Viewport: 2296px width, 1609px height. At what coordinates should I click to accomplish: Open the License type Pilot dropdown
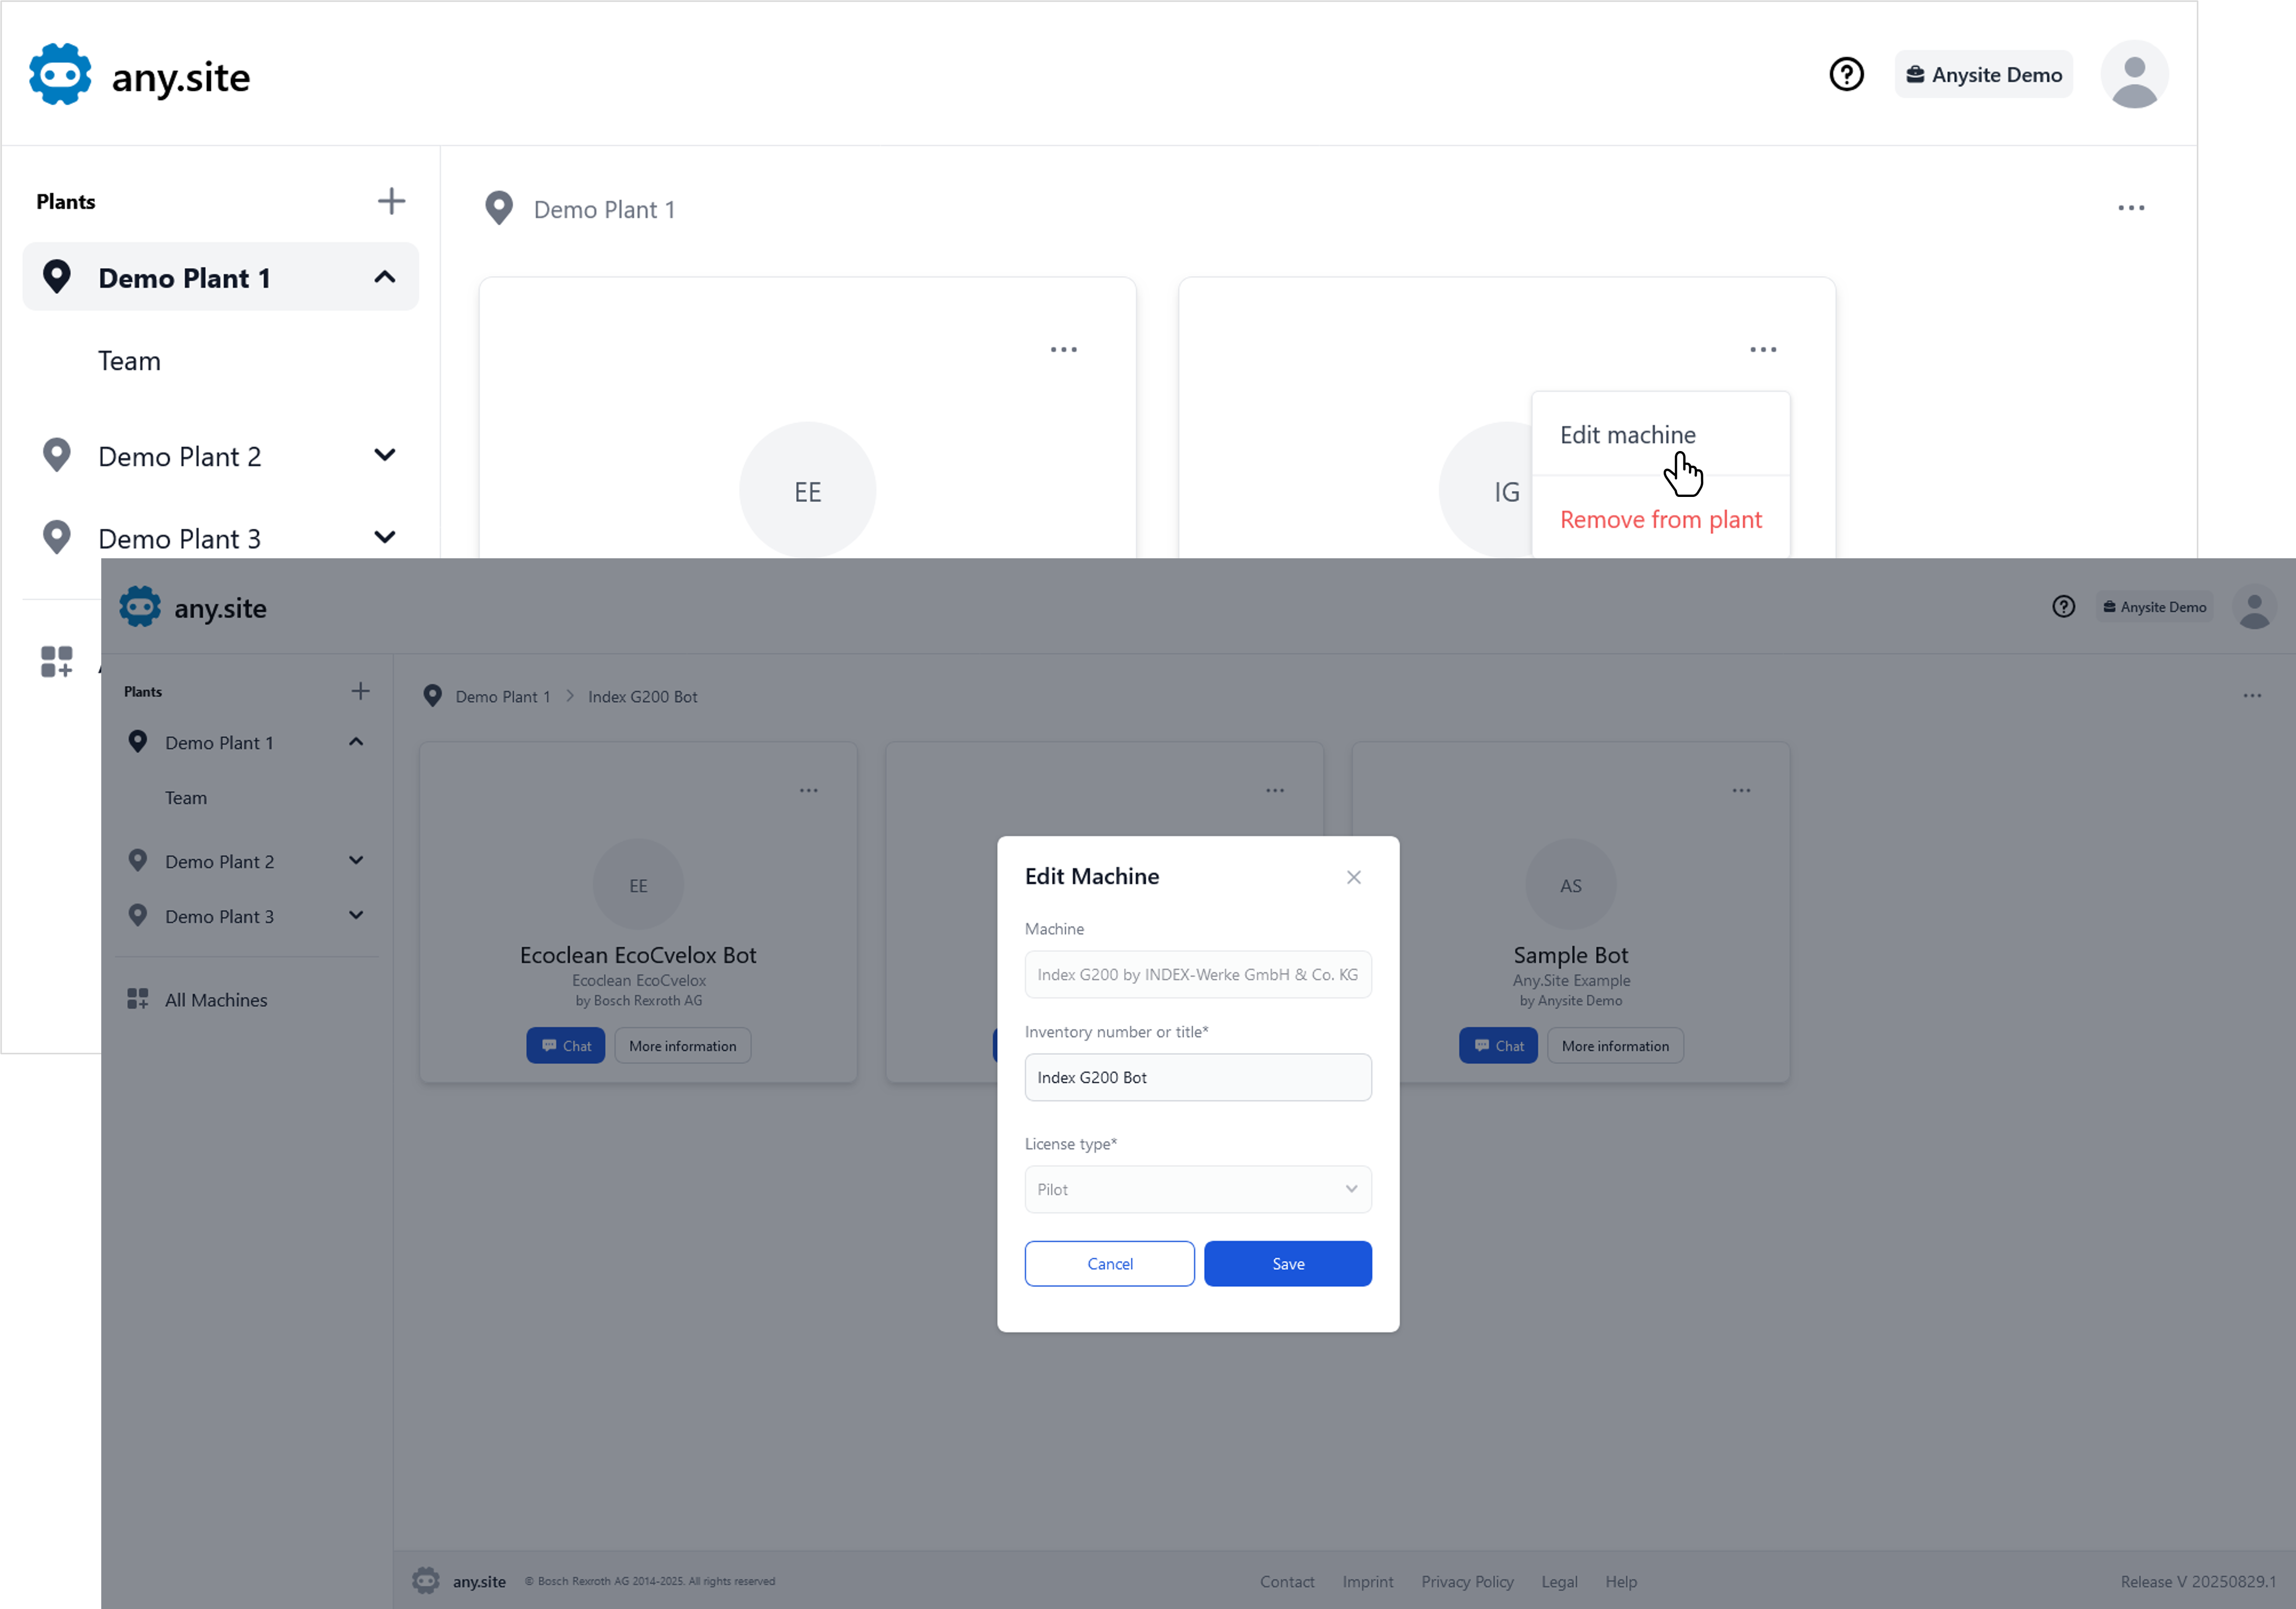(1197, 1189)
